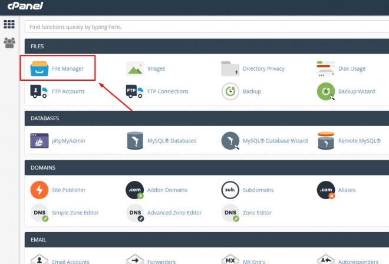Open the Directory Privacy folder icon
Image resolution: width=389 pixels, height=264 pixels.
[x=230, y=68]
